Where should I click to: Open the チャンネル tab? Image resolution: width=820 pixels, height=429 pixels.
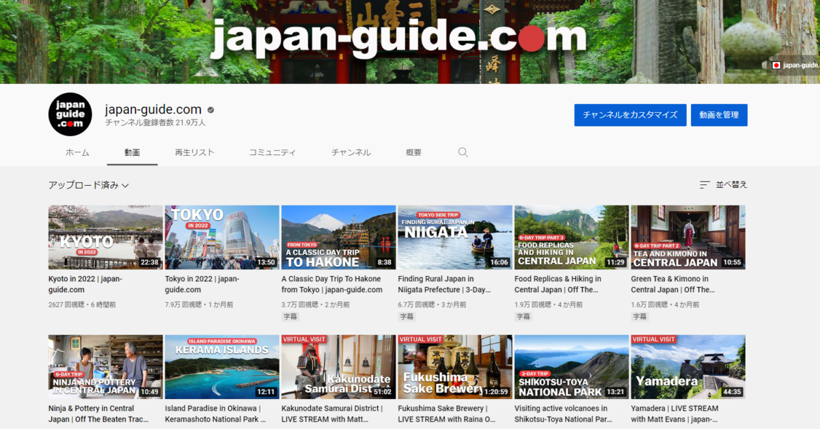[x=351, y=152]
